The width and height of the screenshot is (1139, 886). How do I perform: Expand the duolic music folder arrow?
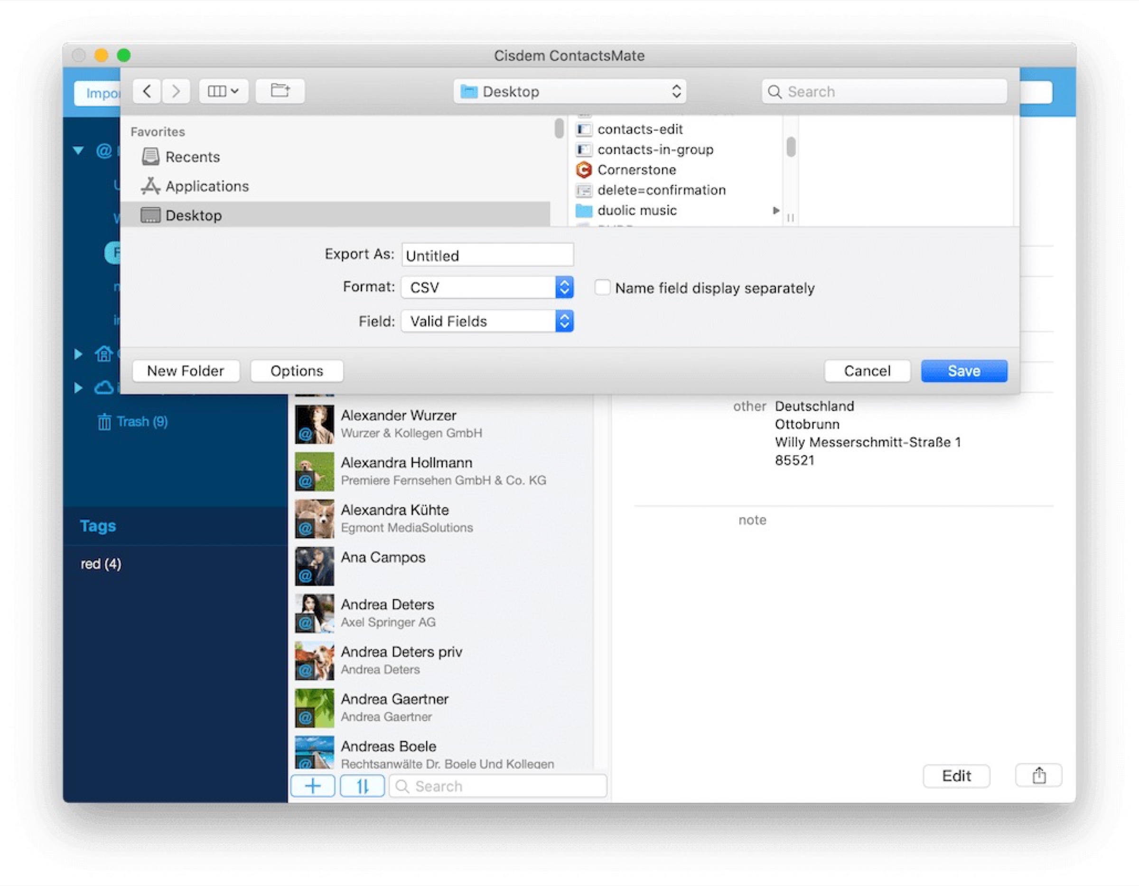coord(776,210)
